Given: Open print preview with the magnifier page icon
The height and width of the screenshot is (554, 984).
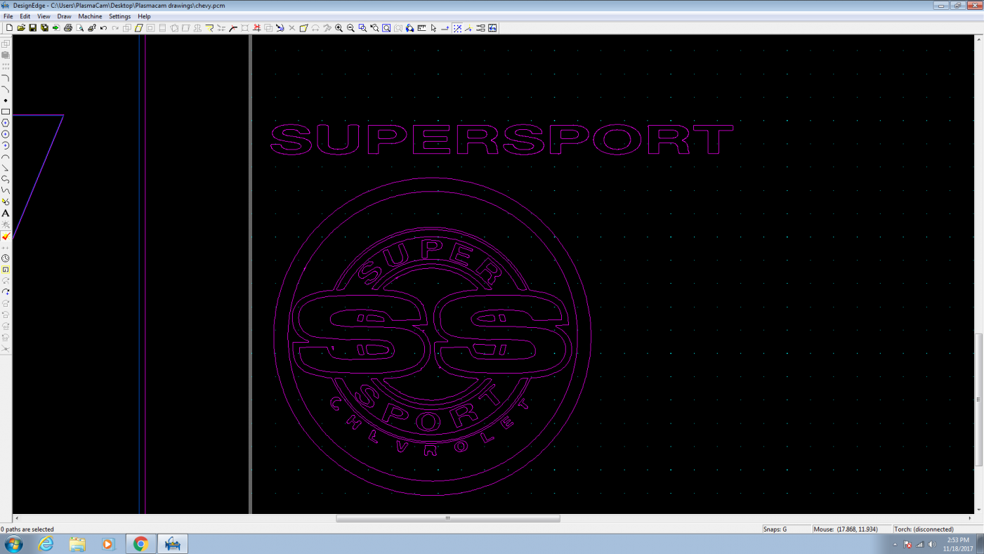Looking at the screenshot, I should tap(80, 28).
